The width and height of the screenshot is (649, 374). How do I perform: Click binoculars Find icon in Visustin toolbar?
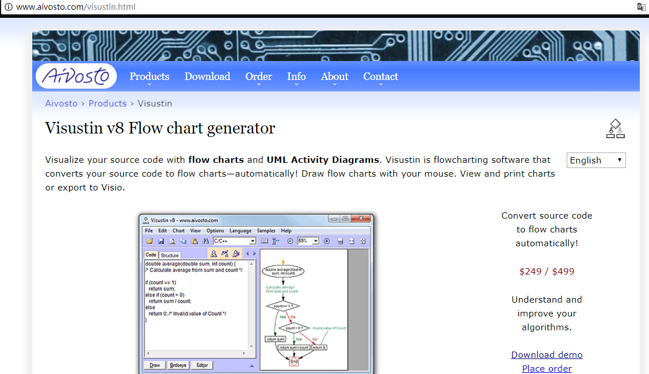click(x=205, y=241)
